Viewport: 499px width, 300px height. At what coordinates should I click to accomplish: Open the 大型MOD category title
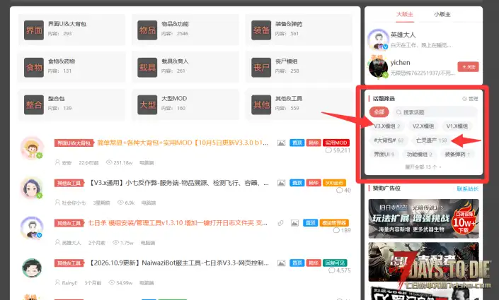point(174,99)
